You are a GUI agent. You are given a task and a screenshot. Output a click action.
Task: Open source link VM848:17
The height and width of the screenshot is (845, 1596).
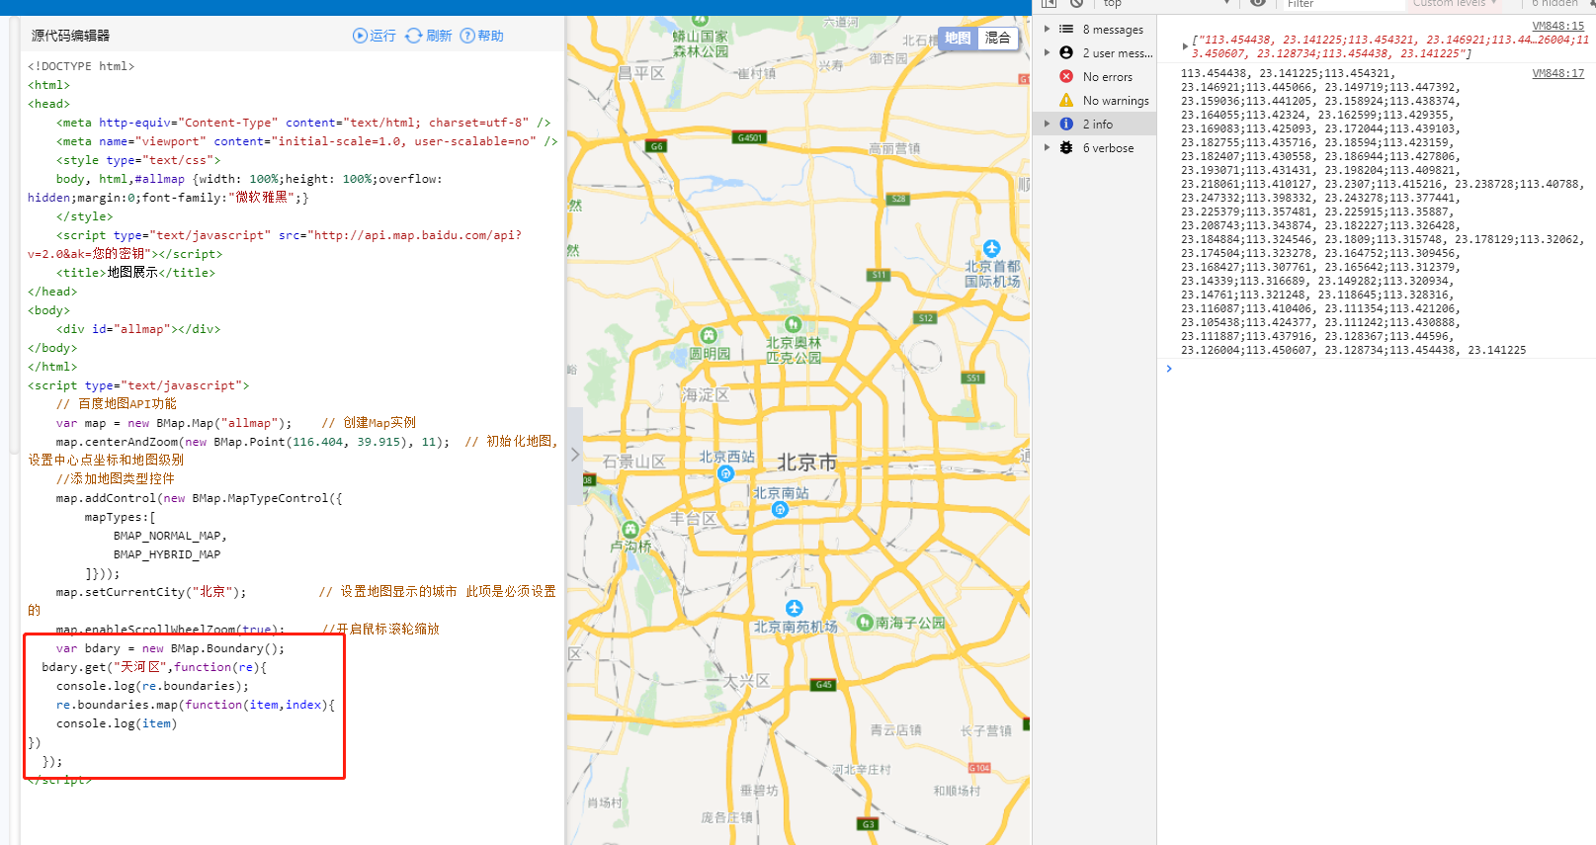pos(1557,73)
